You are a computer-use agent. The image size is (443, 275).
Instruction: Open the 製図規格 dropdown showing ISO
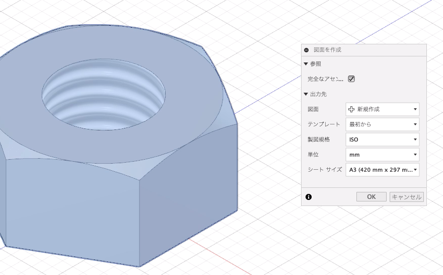coord(383,140)
